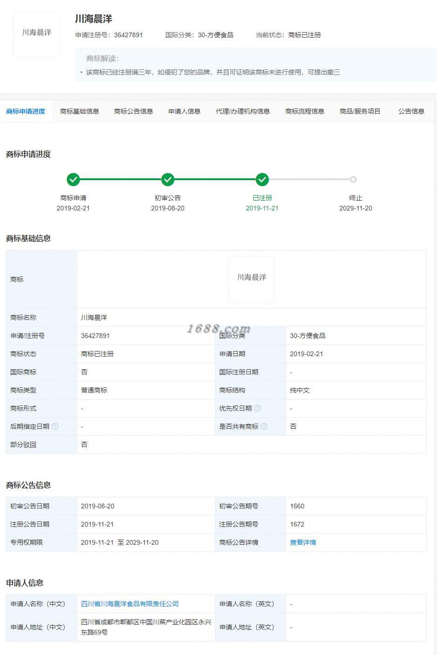Click the 川海晨洋 page title
Screen dimensions: 437x655
click(x=94, y=19)
